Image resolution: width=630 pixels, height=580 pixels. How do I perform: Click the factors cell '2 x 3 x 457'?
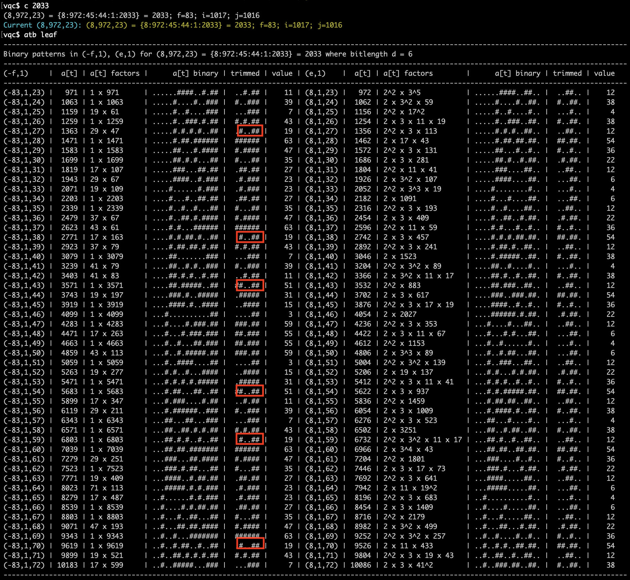tap(406, 237)
